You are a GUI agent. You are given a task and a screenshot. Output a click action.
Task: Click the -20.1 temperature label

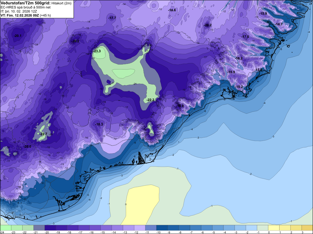point(17,36)
